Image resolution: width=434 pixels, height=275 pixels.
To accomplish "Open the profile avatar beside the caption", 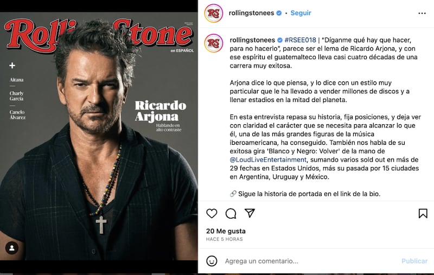I will [x=214, y=43].
